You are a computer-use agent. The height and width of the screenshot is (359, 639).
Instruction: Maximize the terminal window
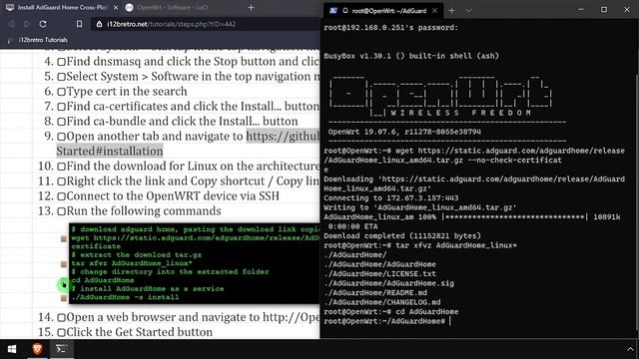pyautogui.click(x=604, y=10)
